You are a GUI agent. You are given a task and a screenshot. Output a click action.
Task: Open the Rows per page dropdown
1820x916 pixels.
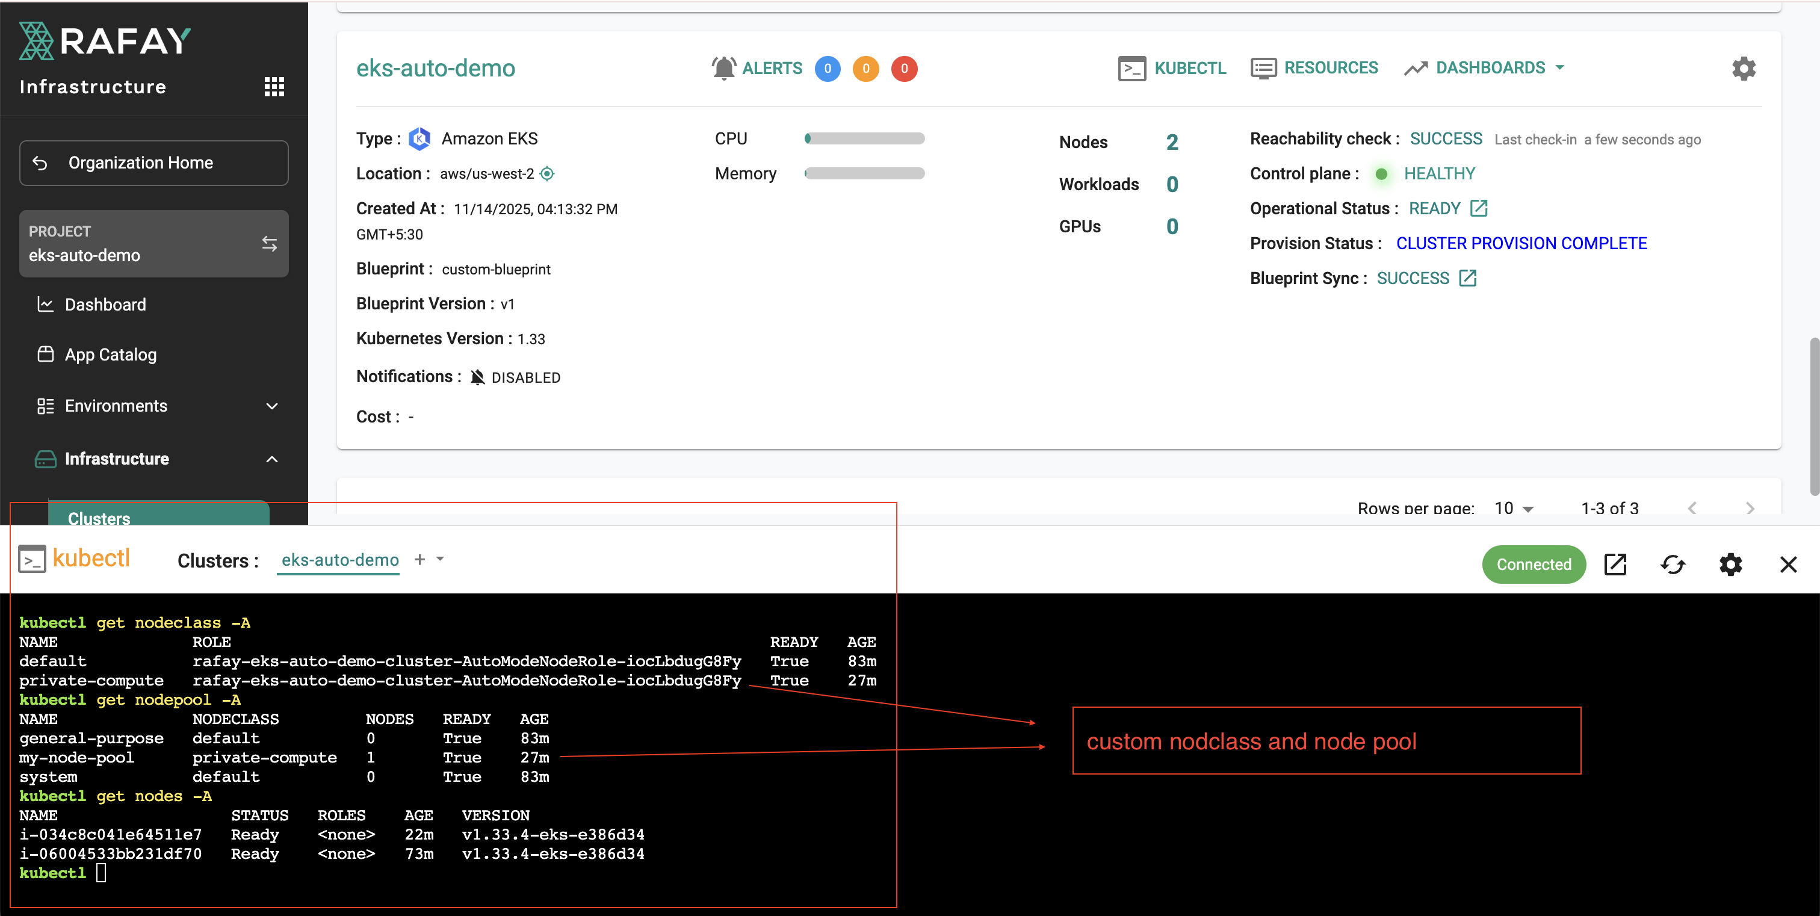(1512, 508)
